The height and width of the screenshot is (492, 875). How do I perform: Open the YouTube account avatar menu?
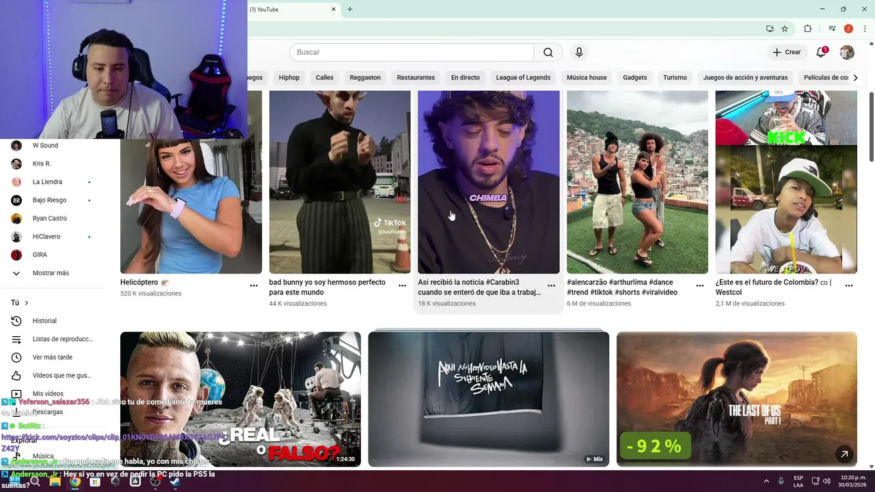pos(847,53)
